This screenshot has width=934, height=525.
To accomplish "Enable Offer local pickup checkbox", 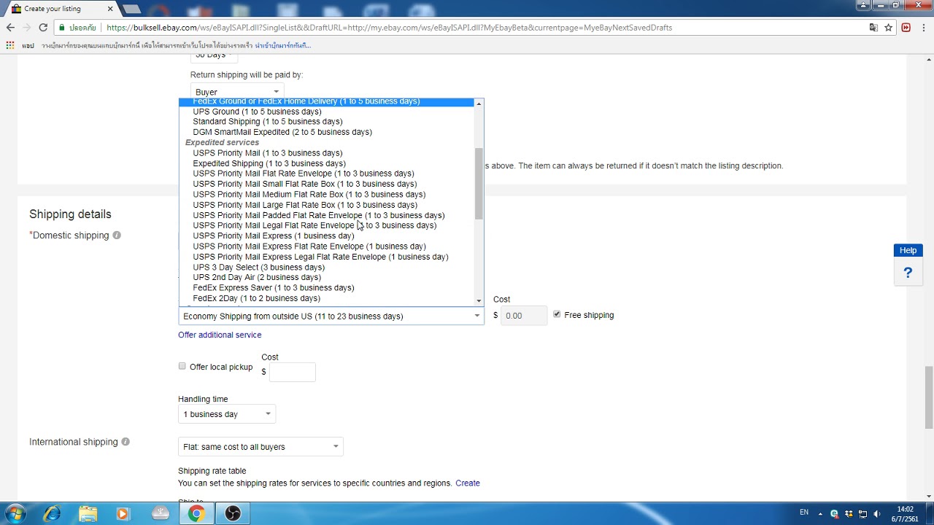I will (x=182, y=366).
